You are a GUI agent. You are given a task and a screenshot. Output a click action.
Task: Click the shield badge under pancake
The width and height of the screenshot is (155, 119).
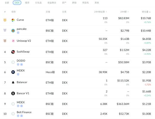[x=18, y=33]
